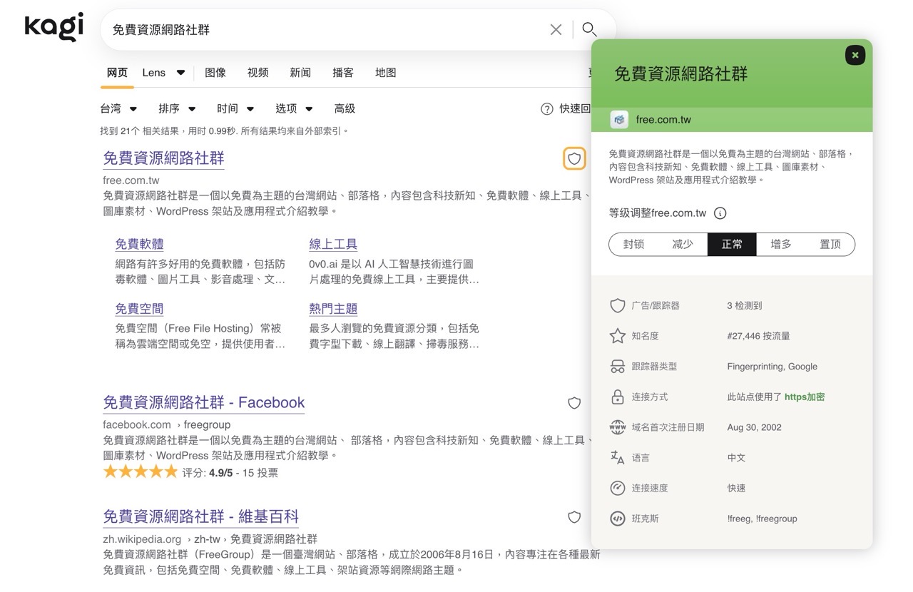Open 免費資源網路社群 - 維基百科 result
This screenshot has width=913, height=592.
[200, 516]
